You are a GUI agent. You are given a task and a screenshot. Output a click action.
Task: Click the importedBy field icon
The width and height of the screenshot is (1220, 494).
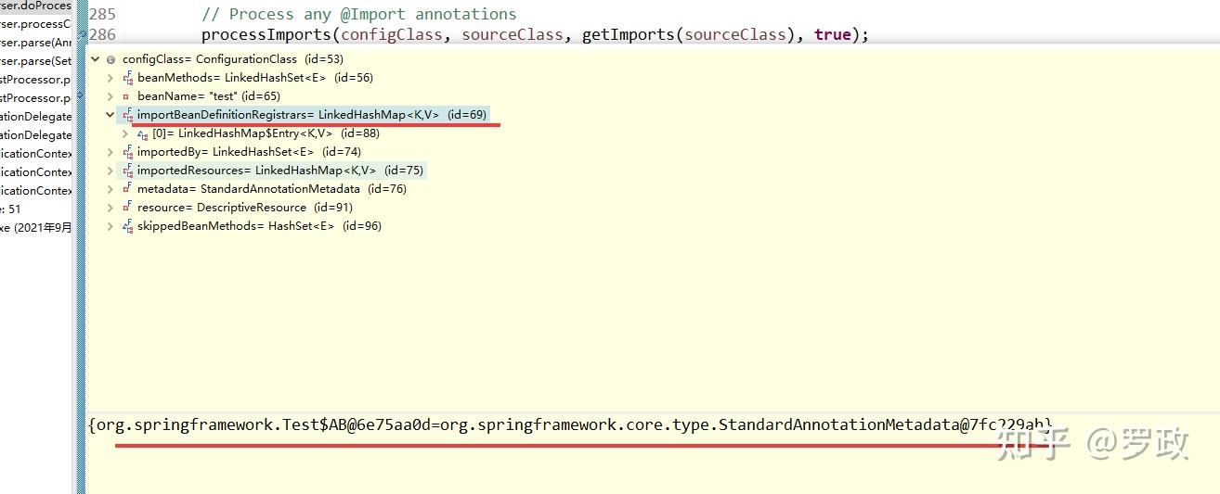pyautogui.click(x=127, y=152)
